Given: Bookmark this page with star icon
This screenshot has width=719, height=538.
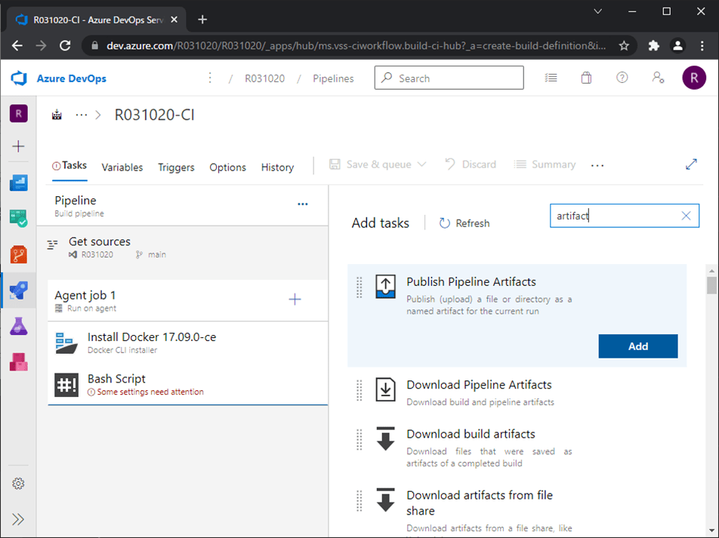Looking at the screenshot, I should (x=624, y=45).
